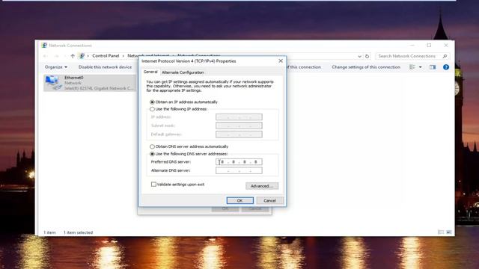Screen dimensions: 479x269
Task: Confirm with OK in IPv4 Properties
Action: tap(239, 200)
